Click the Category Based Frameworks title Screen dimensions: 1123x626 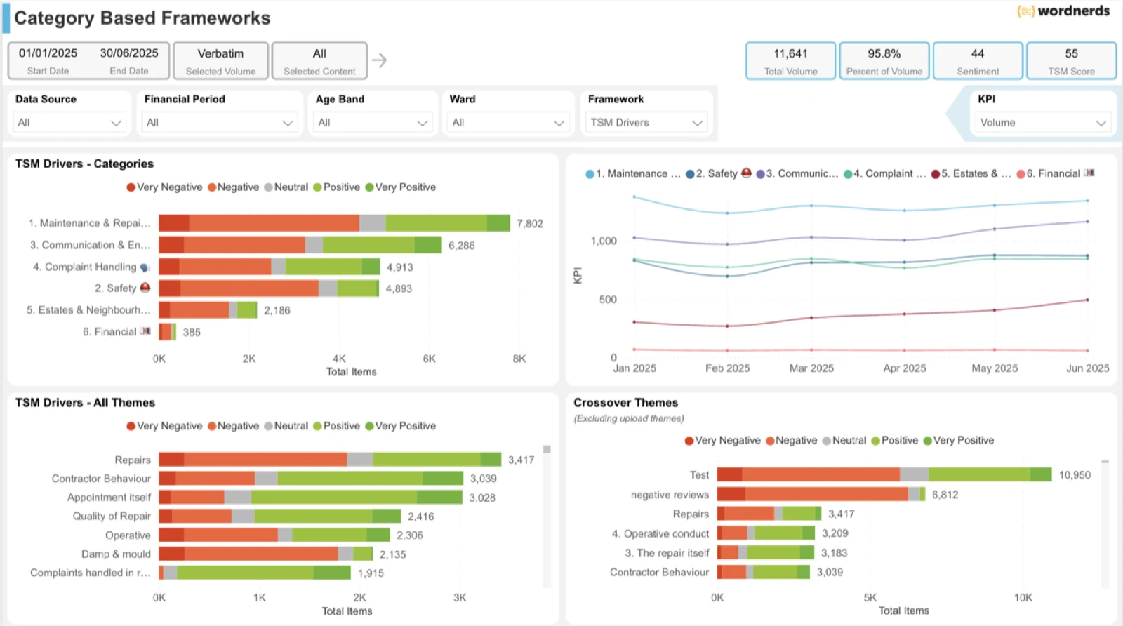(x=142, y=18)
